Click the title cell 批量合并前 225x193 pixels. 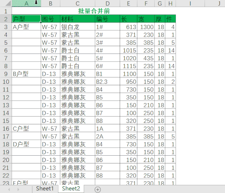(94, 11)
